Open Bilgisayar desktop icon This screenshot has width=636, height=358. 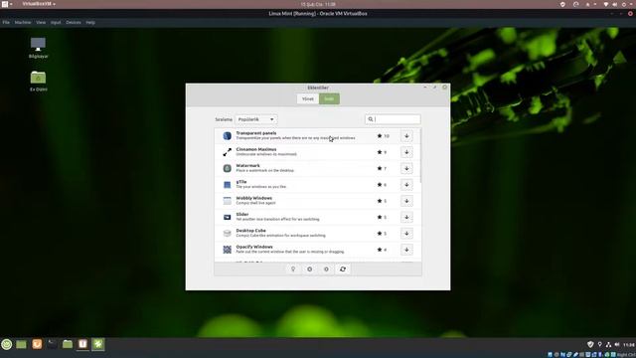coord(38,48)
